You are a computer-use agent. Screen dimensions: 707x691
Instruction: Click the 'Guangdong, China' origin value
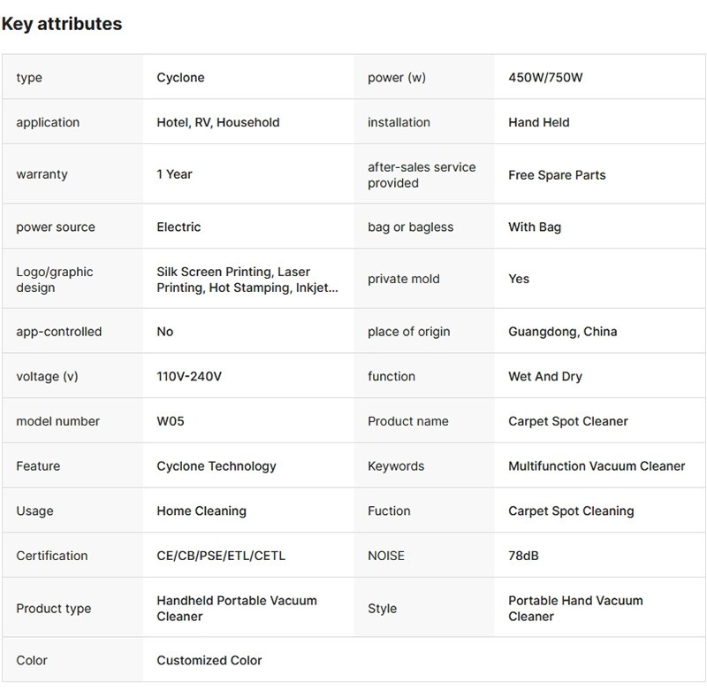[562, 332]
